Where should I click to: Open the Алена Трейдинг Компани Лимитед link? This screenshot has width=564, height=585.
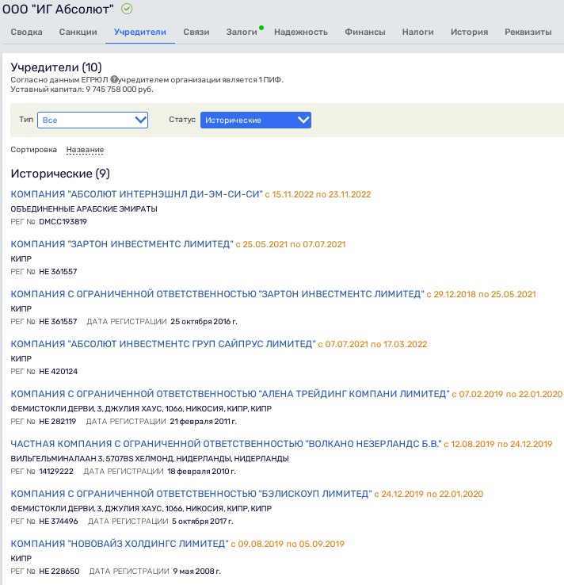231,394
